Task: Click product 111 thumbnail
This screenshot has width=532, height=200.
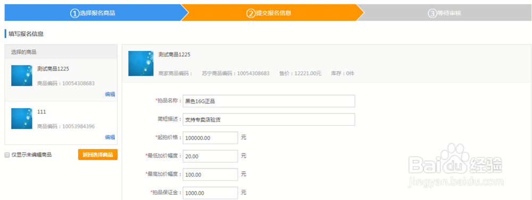Action: coord(22,118)
